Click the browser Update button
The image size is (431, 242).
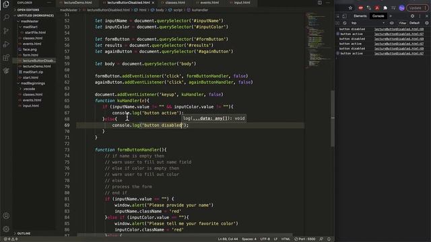tap(418, 8)
